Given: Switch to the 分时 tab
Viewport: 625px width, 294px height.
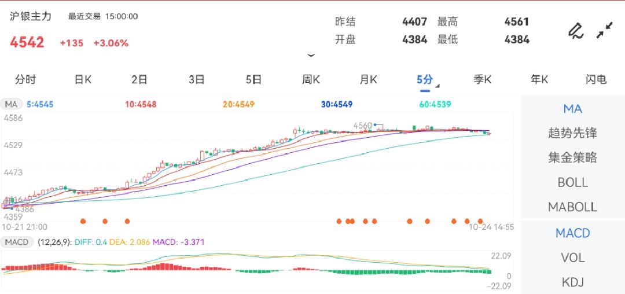Looking at the screenshot, I should (x=25, y=79).
